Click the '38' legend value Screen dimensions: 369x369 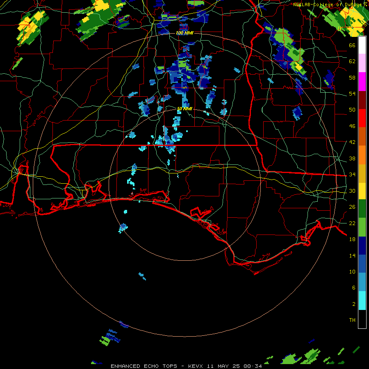pyautogui.click(x=352, y=158)
